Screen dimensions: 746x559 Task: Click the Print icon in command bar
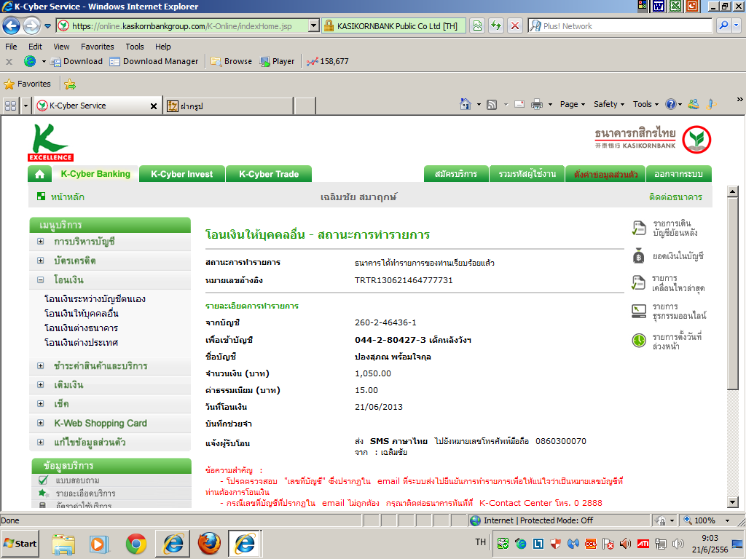[x=537, y=104]
